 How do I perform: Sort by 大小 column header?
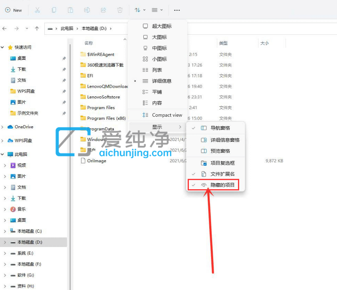[x=264, y=43]
